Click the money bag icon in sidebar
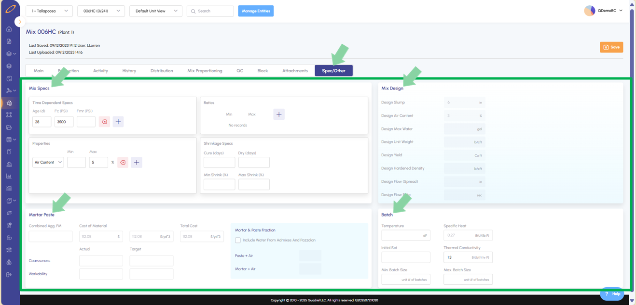 (x=9, y=263)
